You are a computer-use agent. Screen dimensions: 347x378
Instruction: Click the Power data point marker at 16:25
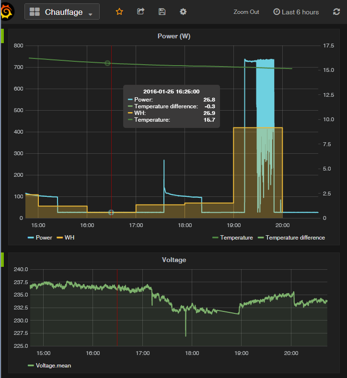[x=111, y=212]
